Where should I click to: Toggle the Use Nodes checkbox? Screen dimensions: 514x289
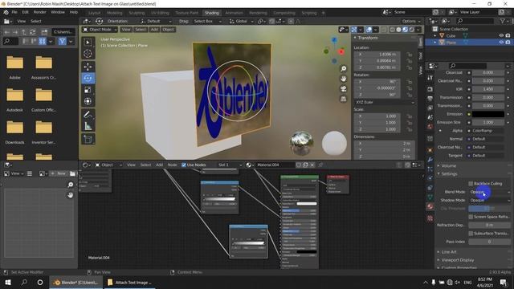click(184, 165)
